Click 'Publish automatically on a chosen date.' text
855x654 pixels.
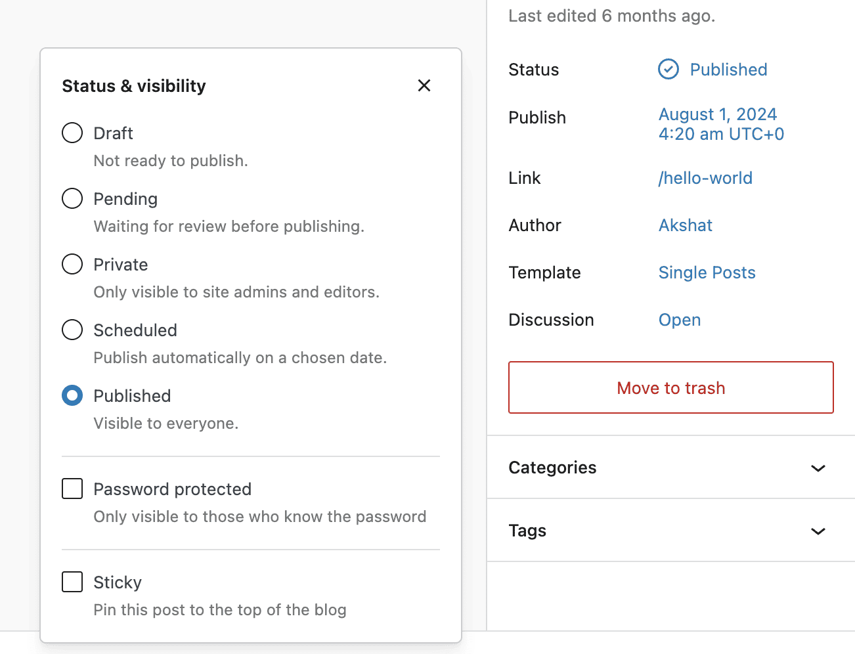coord(240,358)
